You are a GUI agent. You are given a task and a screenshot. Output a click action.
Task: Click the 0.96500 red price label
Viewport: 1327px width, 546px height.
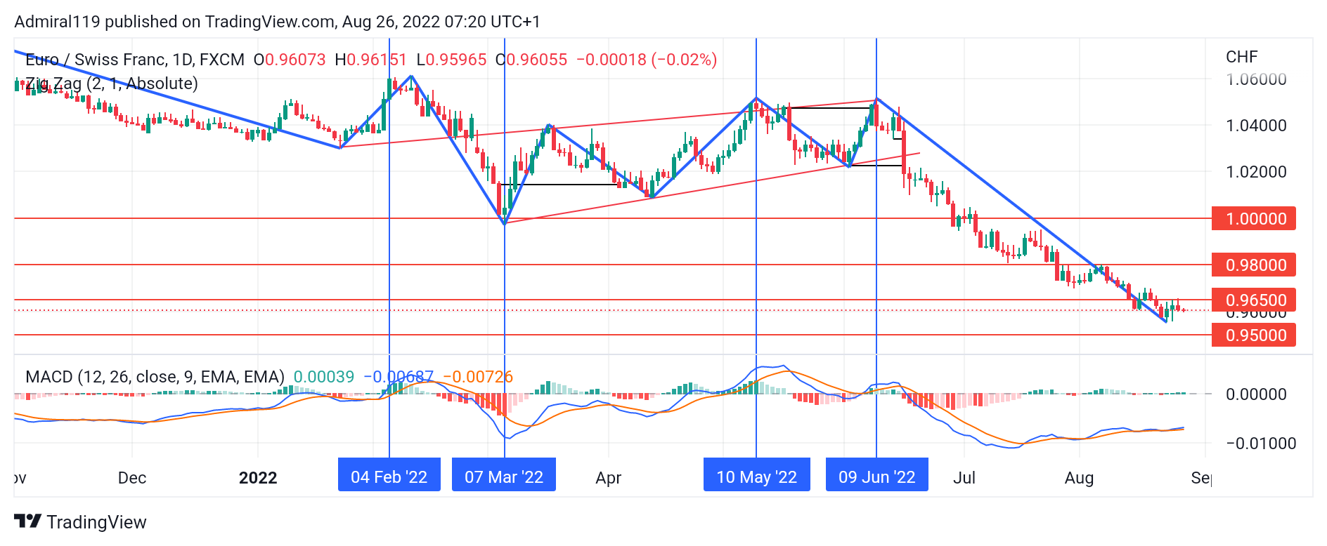click(x=1254, y=300)
